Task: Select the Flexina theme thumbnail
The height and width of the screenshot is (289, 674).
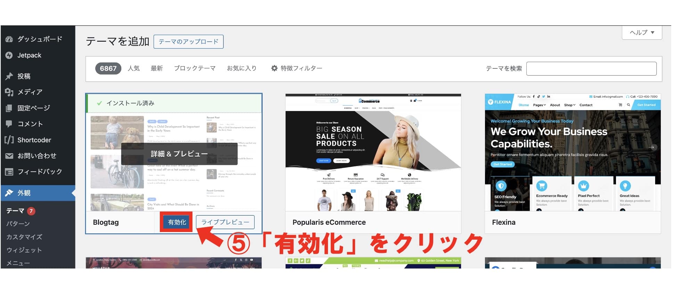Action: click(x=573, y=153)
